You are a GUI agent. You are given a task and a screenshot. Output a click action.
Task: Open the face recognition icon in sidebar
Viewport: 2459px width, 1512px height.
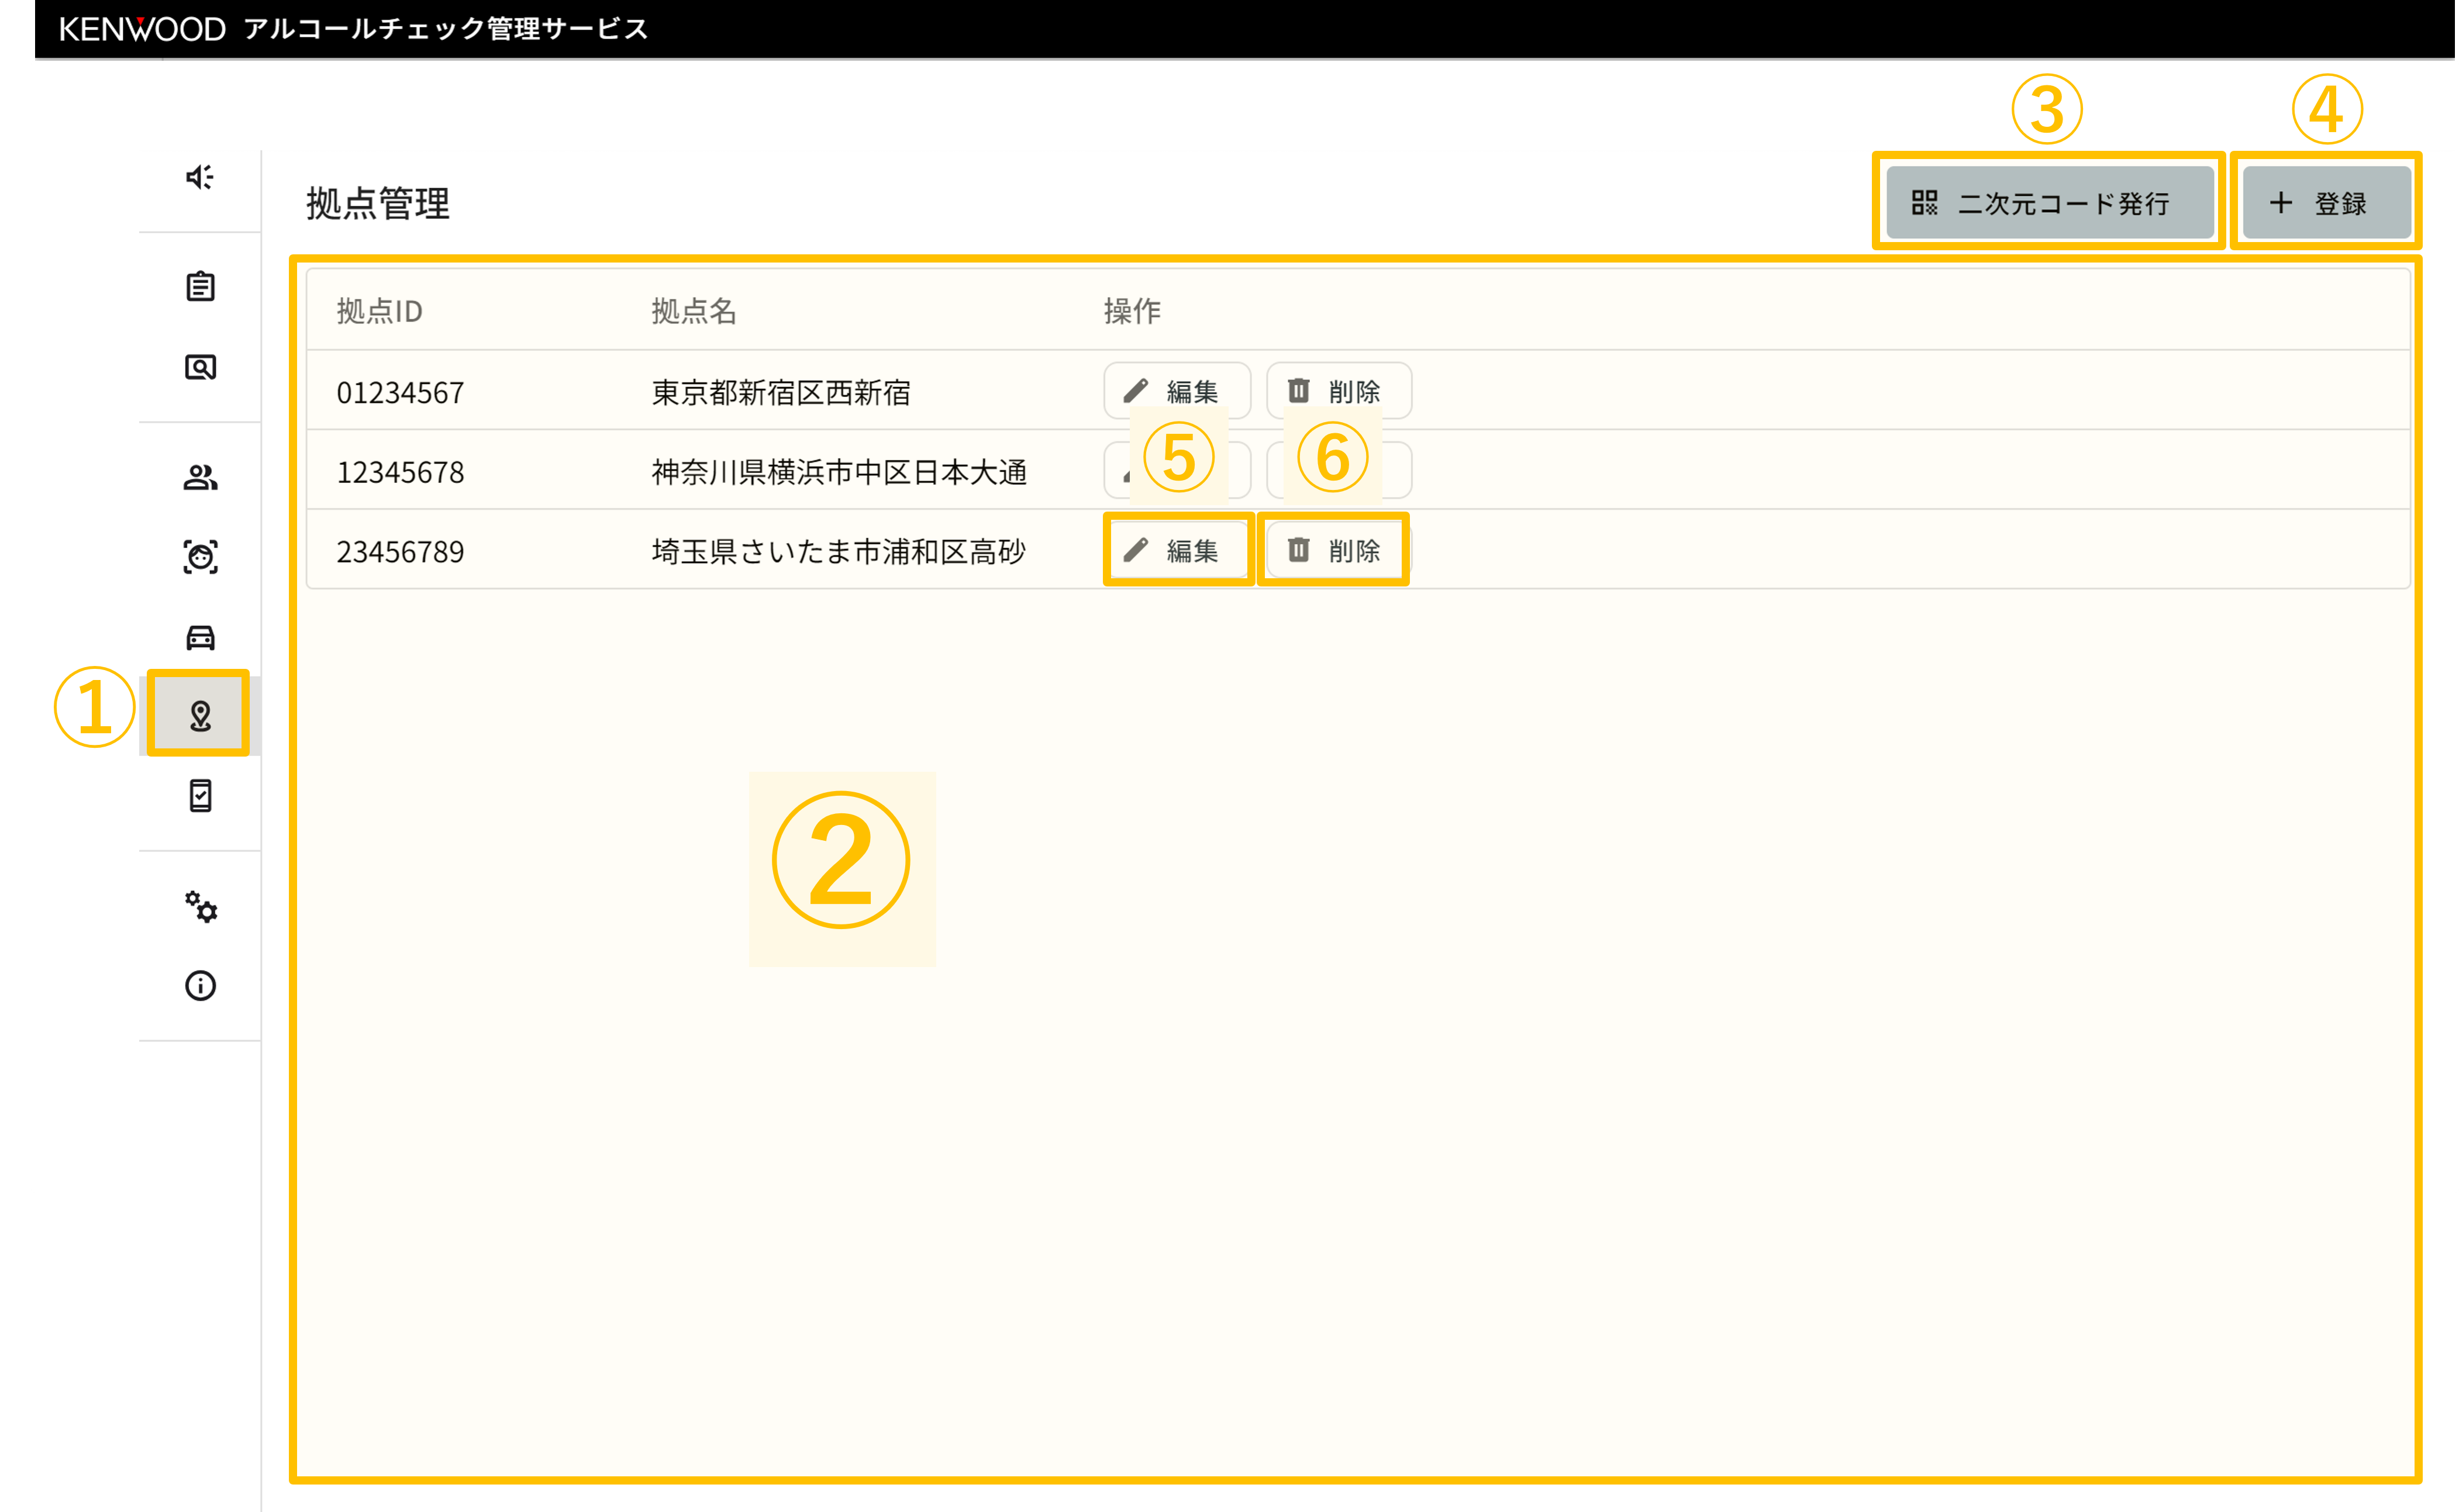point(200,557)
